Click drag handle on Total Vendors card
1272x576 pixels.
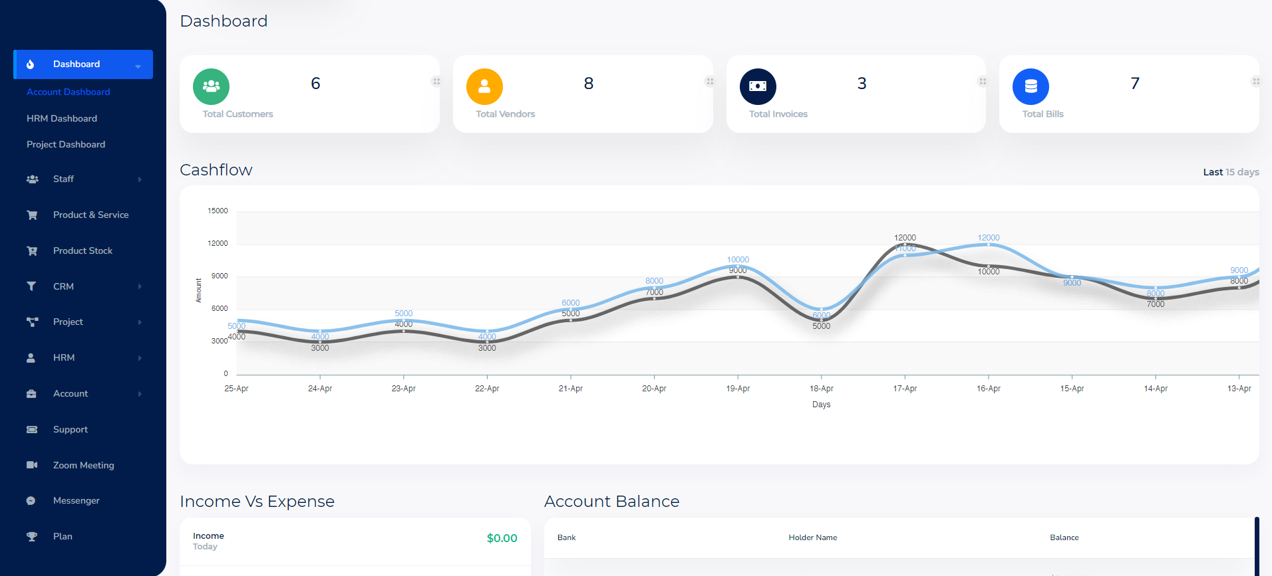(x=710, y=82)
